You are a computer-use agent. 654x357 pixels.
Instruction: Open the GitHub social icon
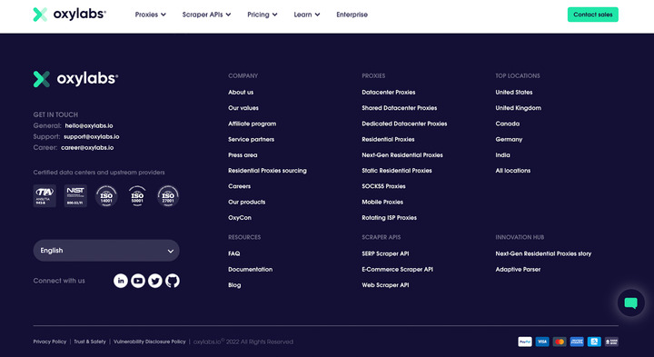point(173,281)
